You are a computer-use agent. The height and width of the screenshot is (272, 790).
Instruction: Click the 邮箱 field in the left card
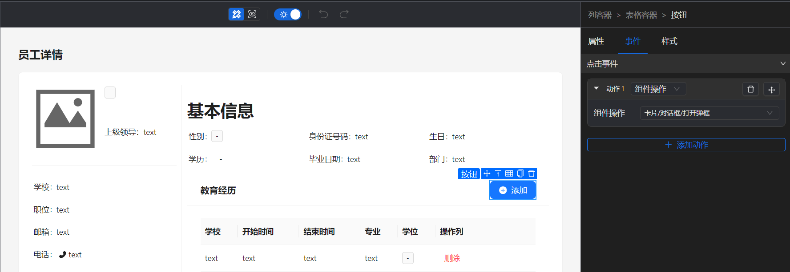click(52, 232)
